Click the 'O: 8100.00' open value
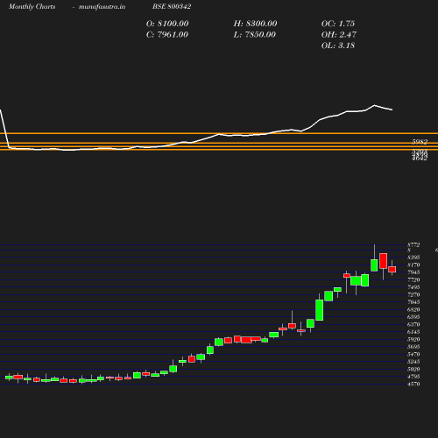Image resolution: width=438 pixels, height=438 pixels. tap(167, 24)
